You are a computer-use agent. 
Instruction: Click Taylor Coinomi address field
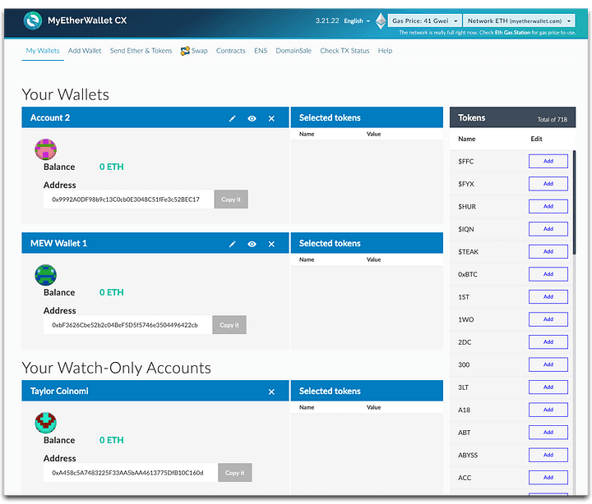coord(131,472)
